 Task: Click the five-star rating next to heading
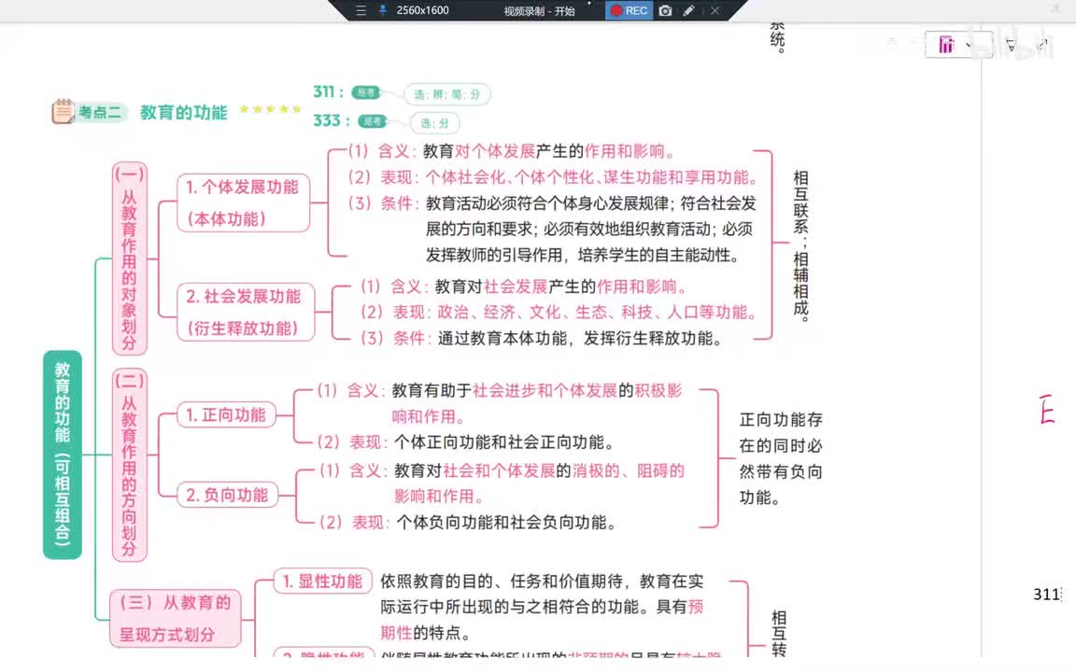coord(270,109)
